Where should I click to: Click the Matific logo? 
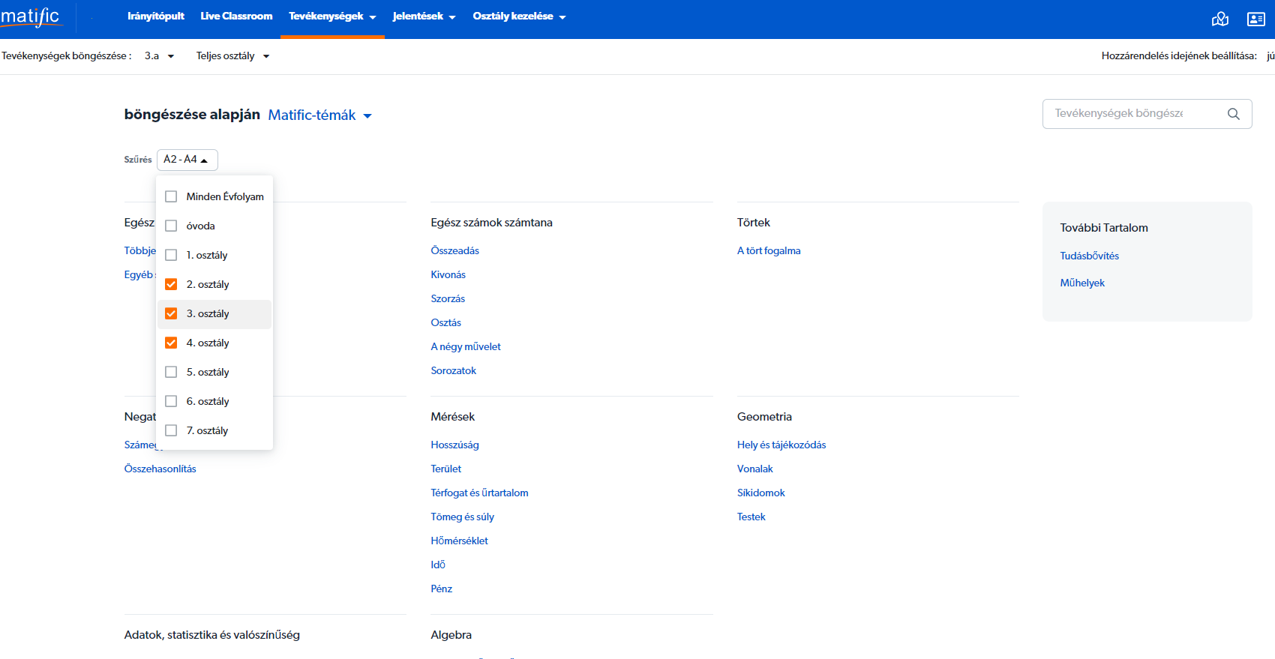tap(31, 16)
